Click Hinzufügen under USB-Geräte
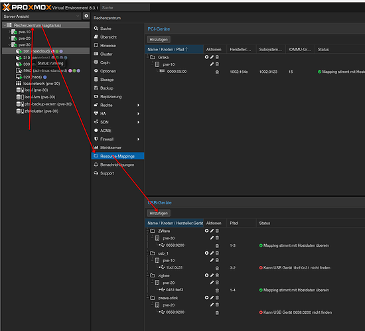The width and height of the screenshot is (365, 331). [159, 214]
